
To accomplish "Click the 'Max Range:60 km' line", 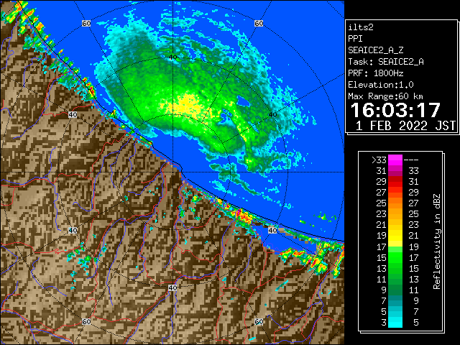I will [x=386, y=96].
